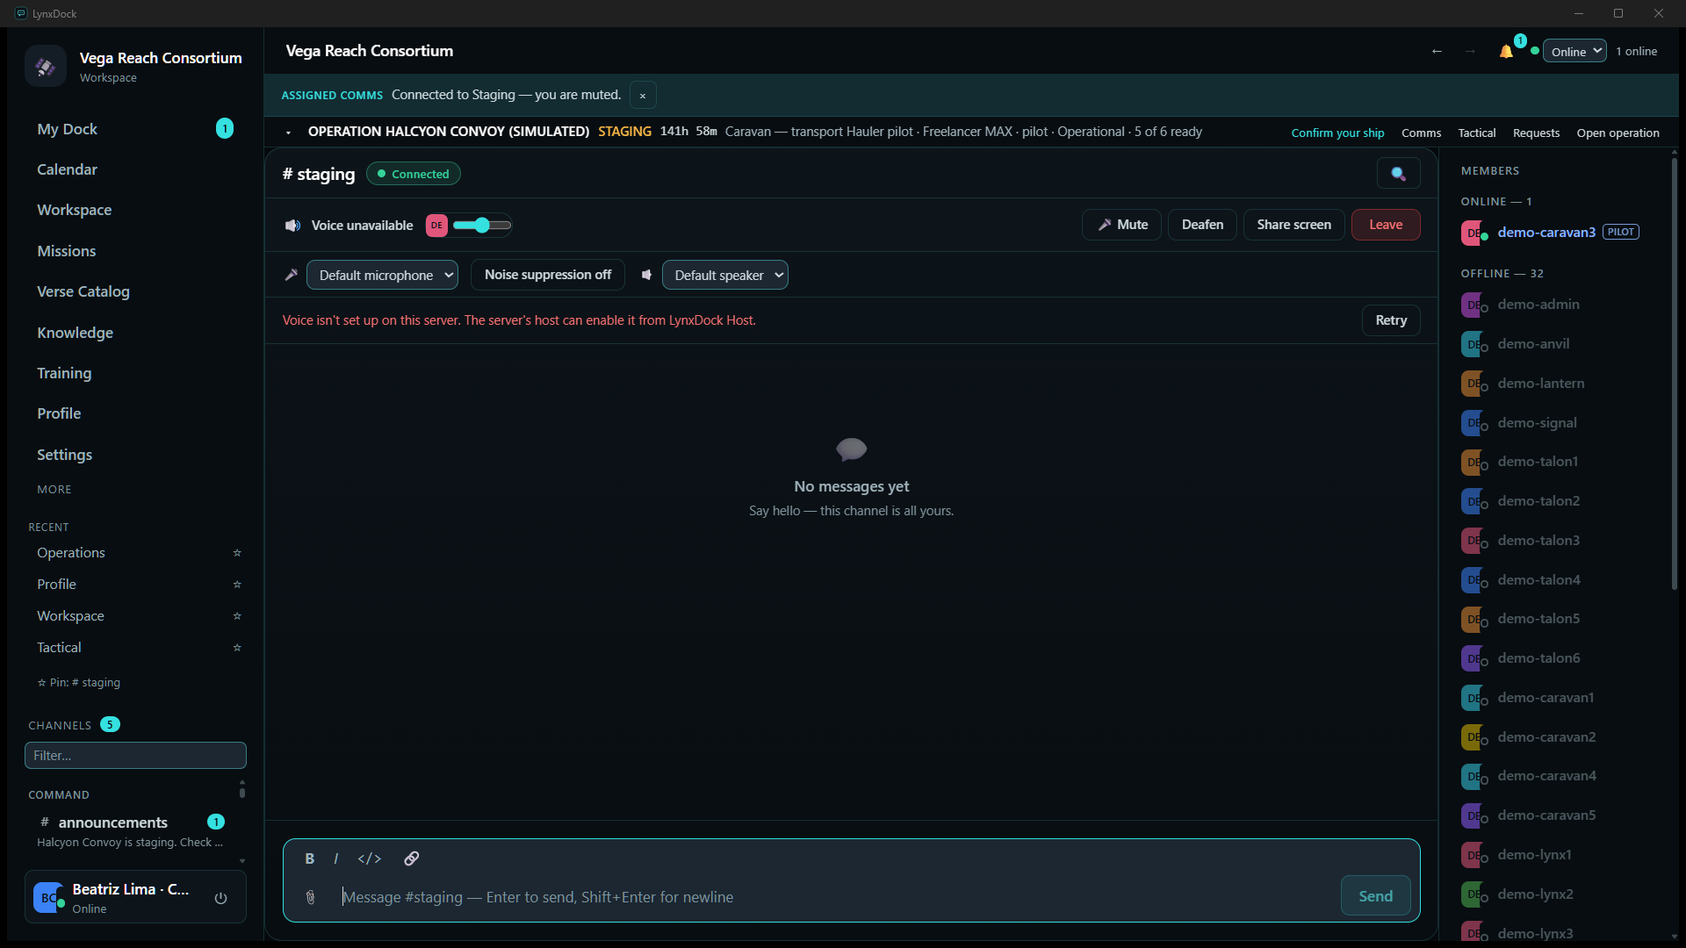The height and width of the screenshot is (948, 1686).
Task: Open the notifications bell
Action: (x=1506, y=51)
